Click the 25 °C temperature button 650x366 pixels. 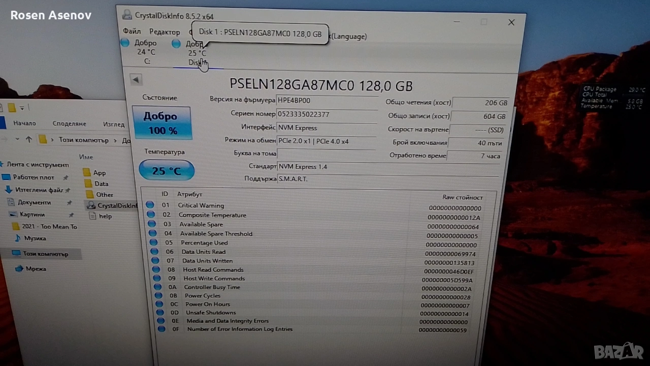tap(167, 171)
